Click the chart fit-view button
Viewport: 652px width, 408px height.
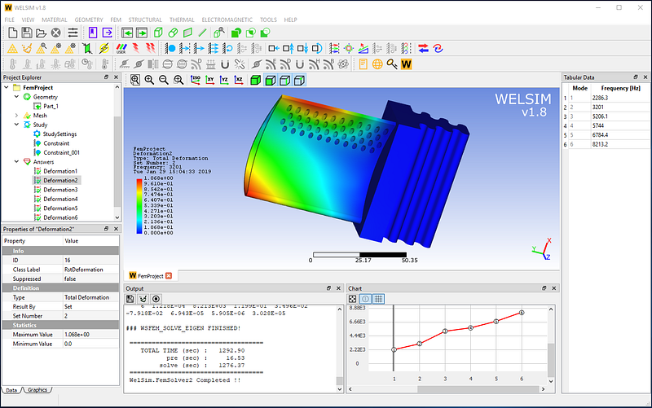point(352,299)
